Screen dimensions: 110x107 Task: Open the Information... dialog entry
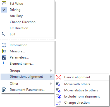click(x=28, y=45)
